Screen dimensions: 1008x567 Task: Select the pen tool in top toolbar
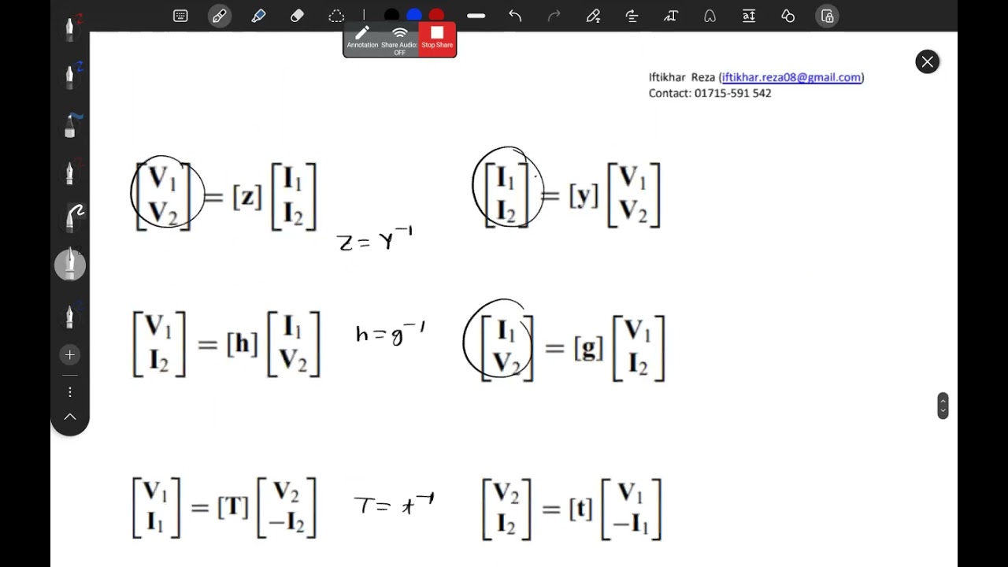(219, 16)
